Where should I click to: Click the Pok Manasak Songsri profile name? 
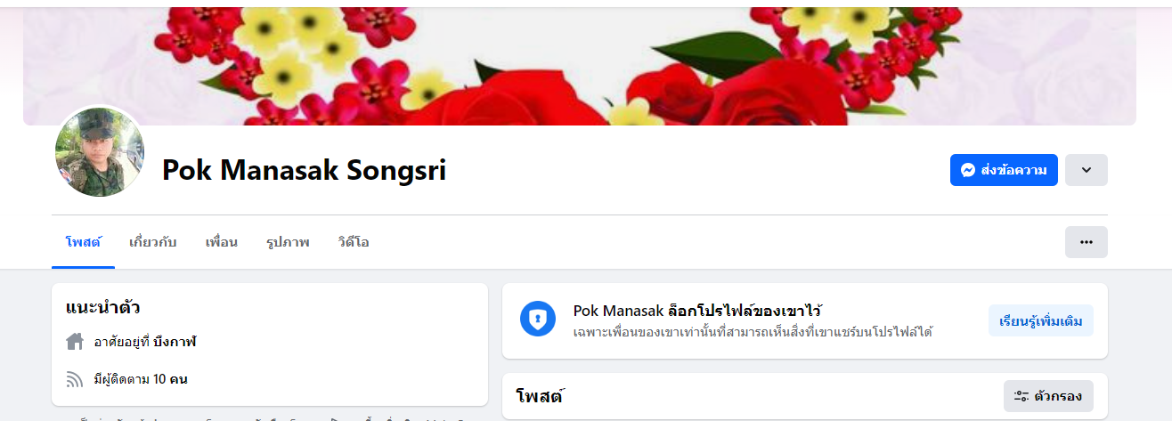[x=304, y=170]
